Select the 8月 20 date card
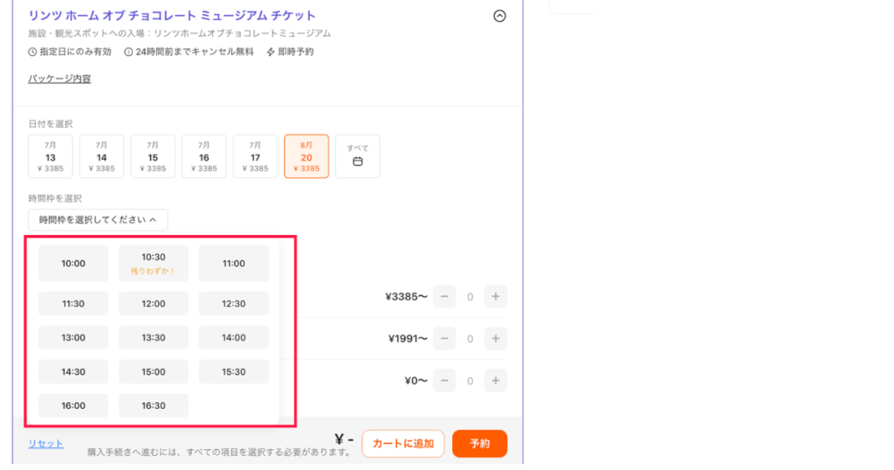The image size is (894, 470). [306, 156]
